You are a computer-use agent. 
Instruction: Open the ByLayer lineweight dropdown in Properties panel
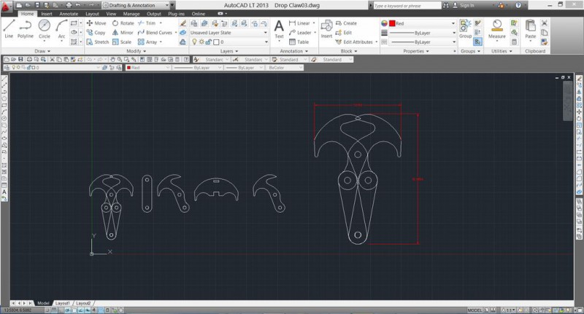pos(423,33)
